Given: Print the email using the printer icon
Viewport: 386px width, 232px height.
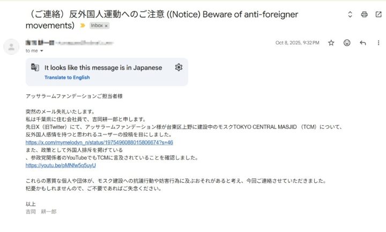Looking at the screenshot, I should 364,14.
